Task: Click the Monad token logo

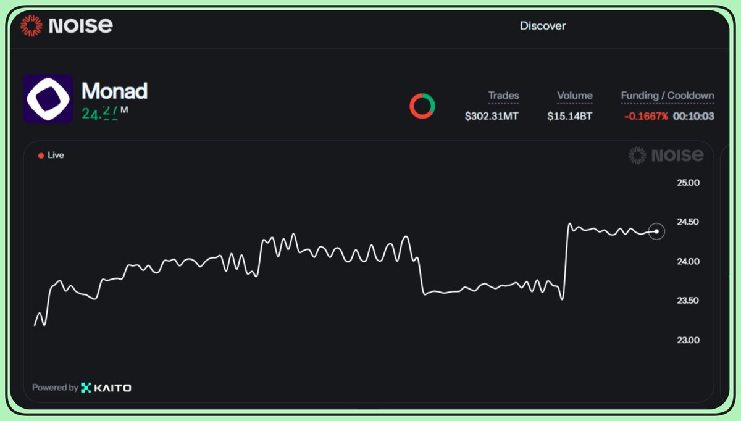Action: point(48,99)
